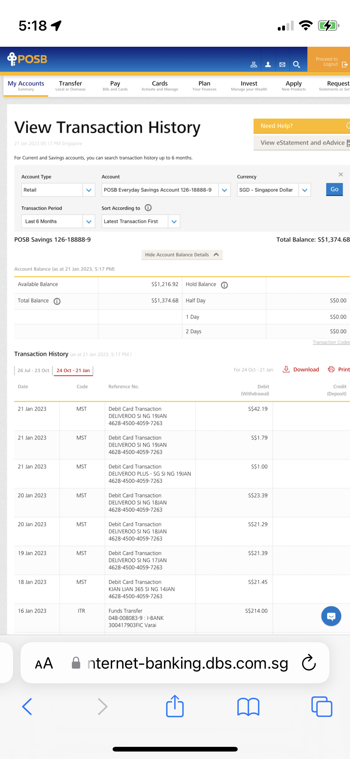The height and width of the screenshot is (759, 350).
Task: Open Transfer menu
Action: pyautogui.click(x=71, y=86)
